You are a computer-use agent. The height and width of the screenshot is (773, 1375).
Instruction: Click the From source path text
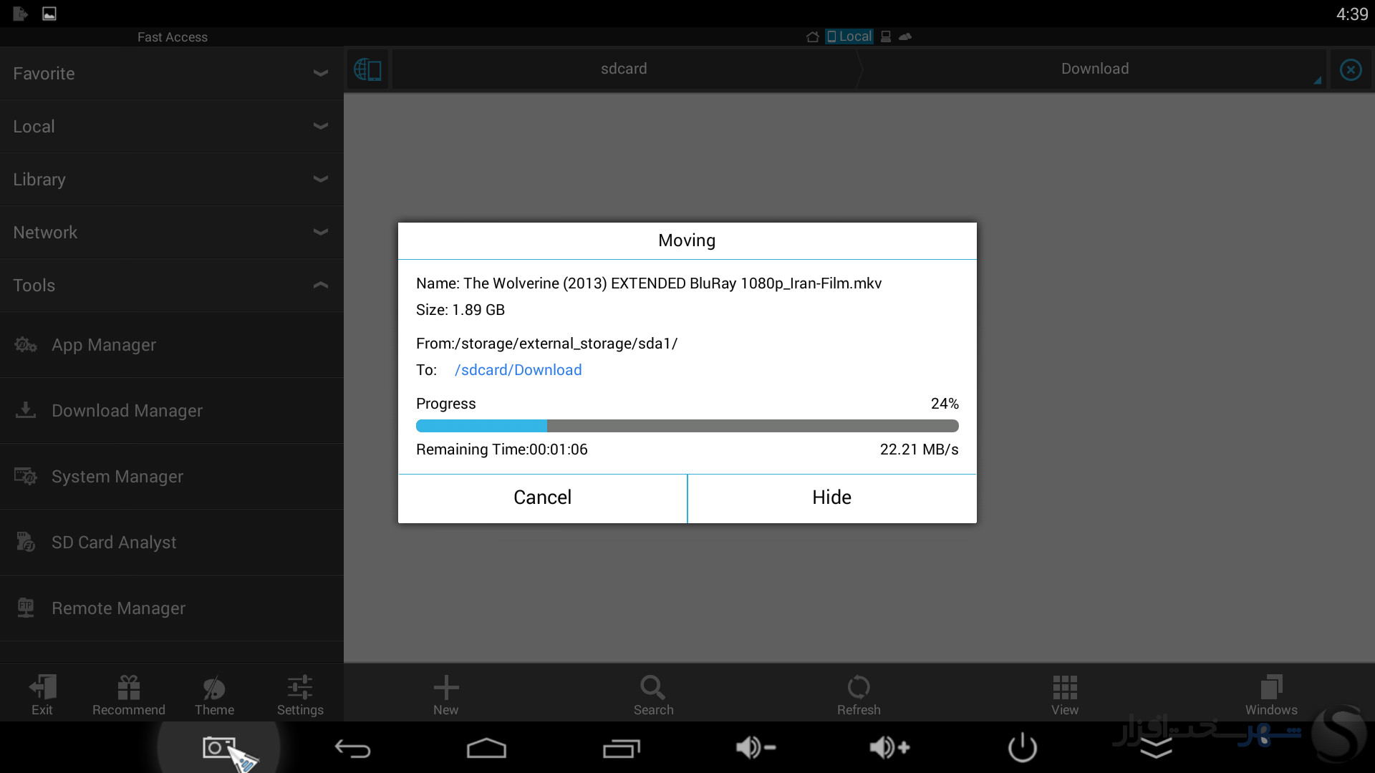tap(546, 344)
